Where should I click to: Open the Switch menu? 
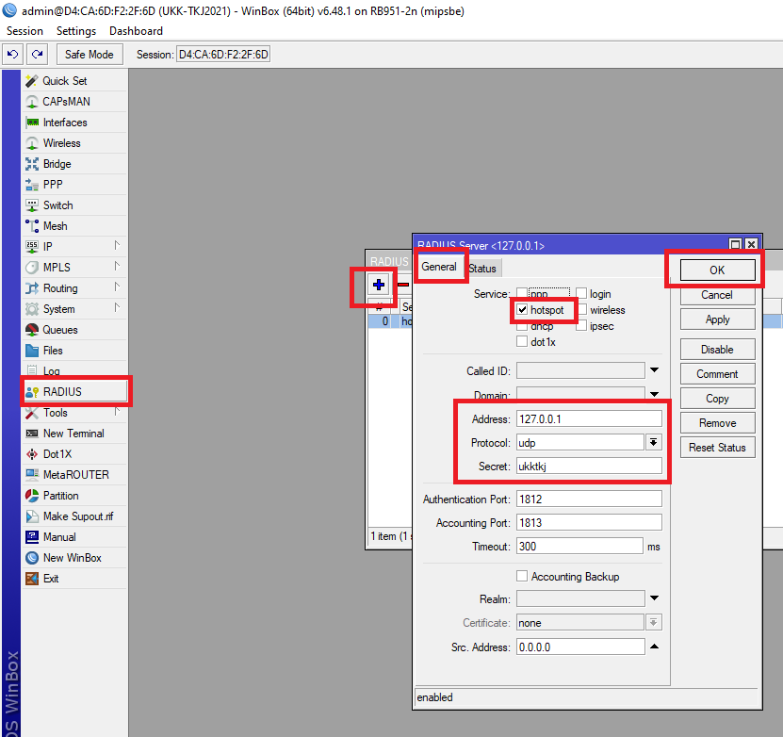point(74,205)
